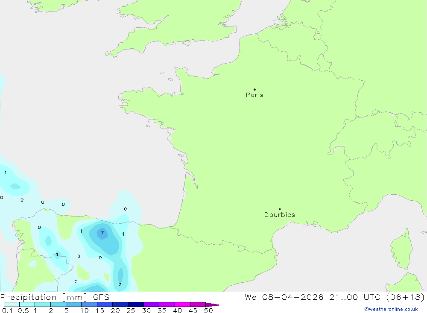Click the We weekday abbreviation

(x=251, y=297)
